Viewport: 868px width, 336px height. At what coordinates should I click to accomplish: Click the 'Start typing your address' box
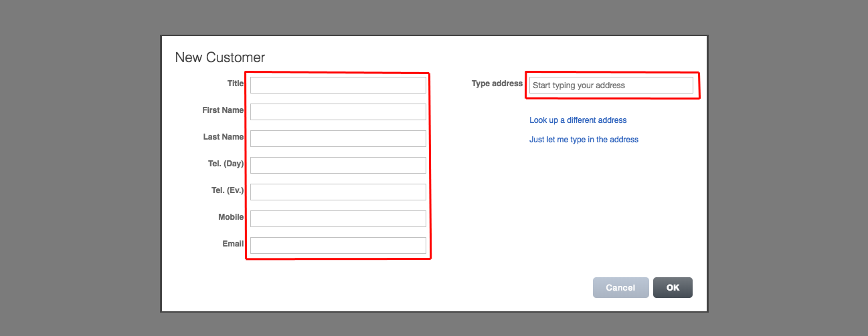610,86
